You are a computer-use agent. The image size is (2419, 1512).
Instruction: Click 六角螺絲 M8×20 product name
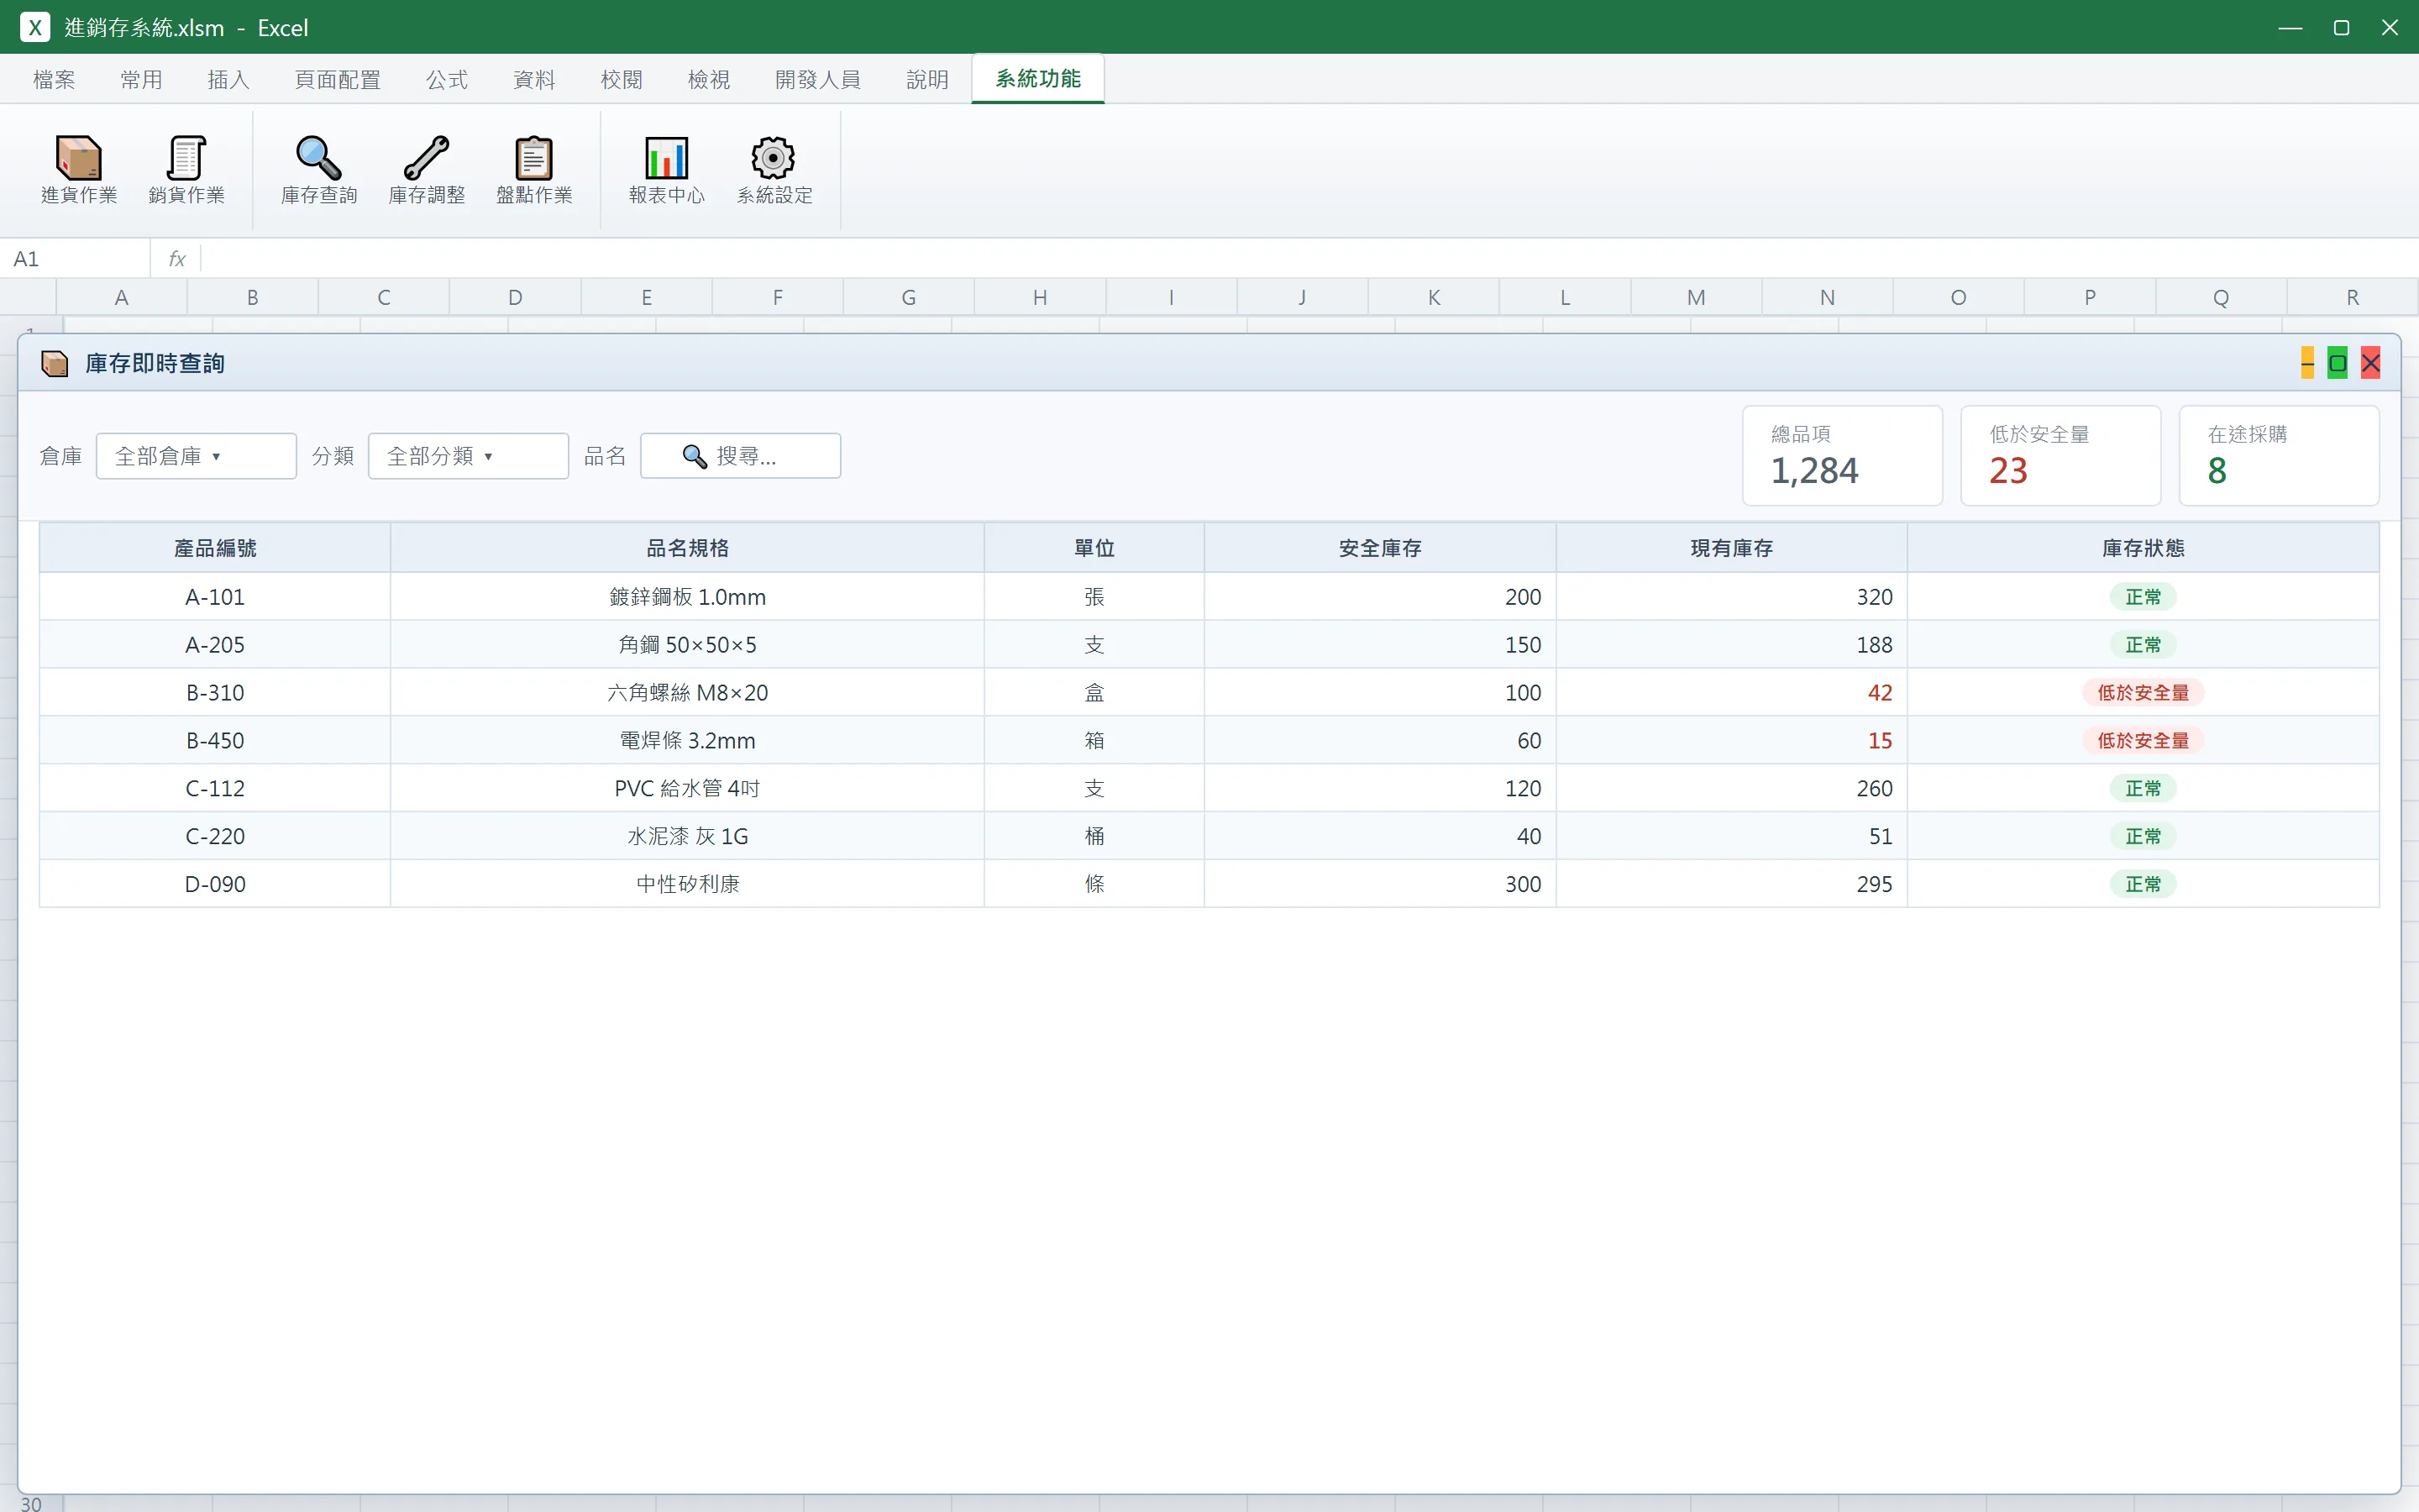point(688,693)
